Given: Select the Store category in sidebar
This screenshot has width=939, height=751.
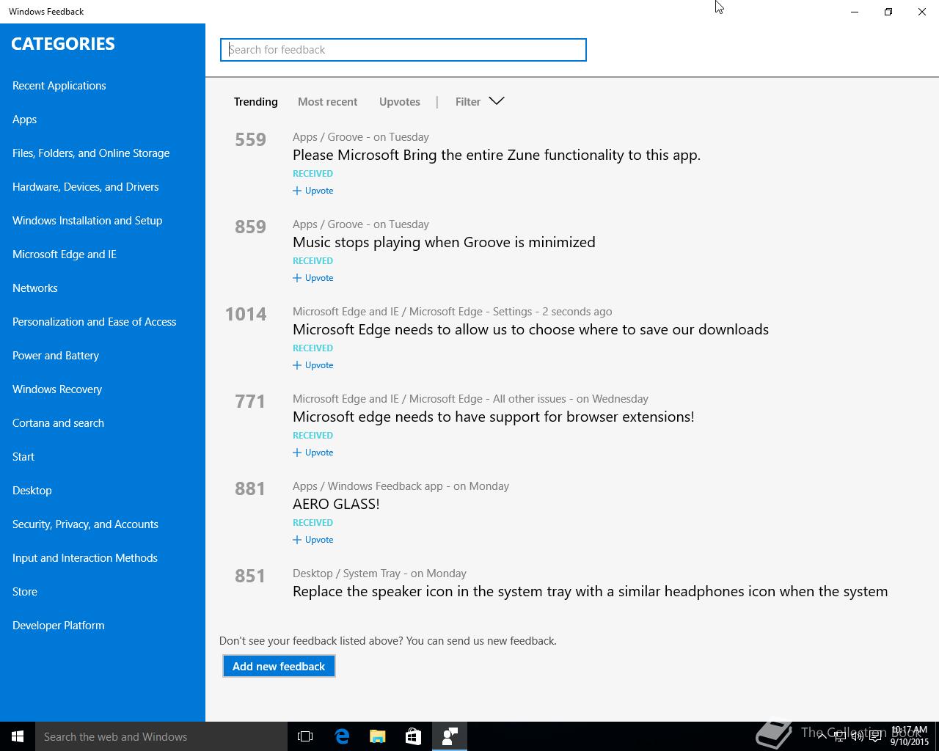Looking at the screenshot, I should [25, 592].
